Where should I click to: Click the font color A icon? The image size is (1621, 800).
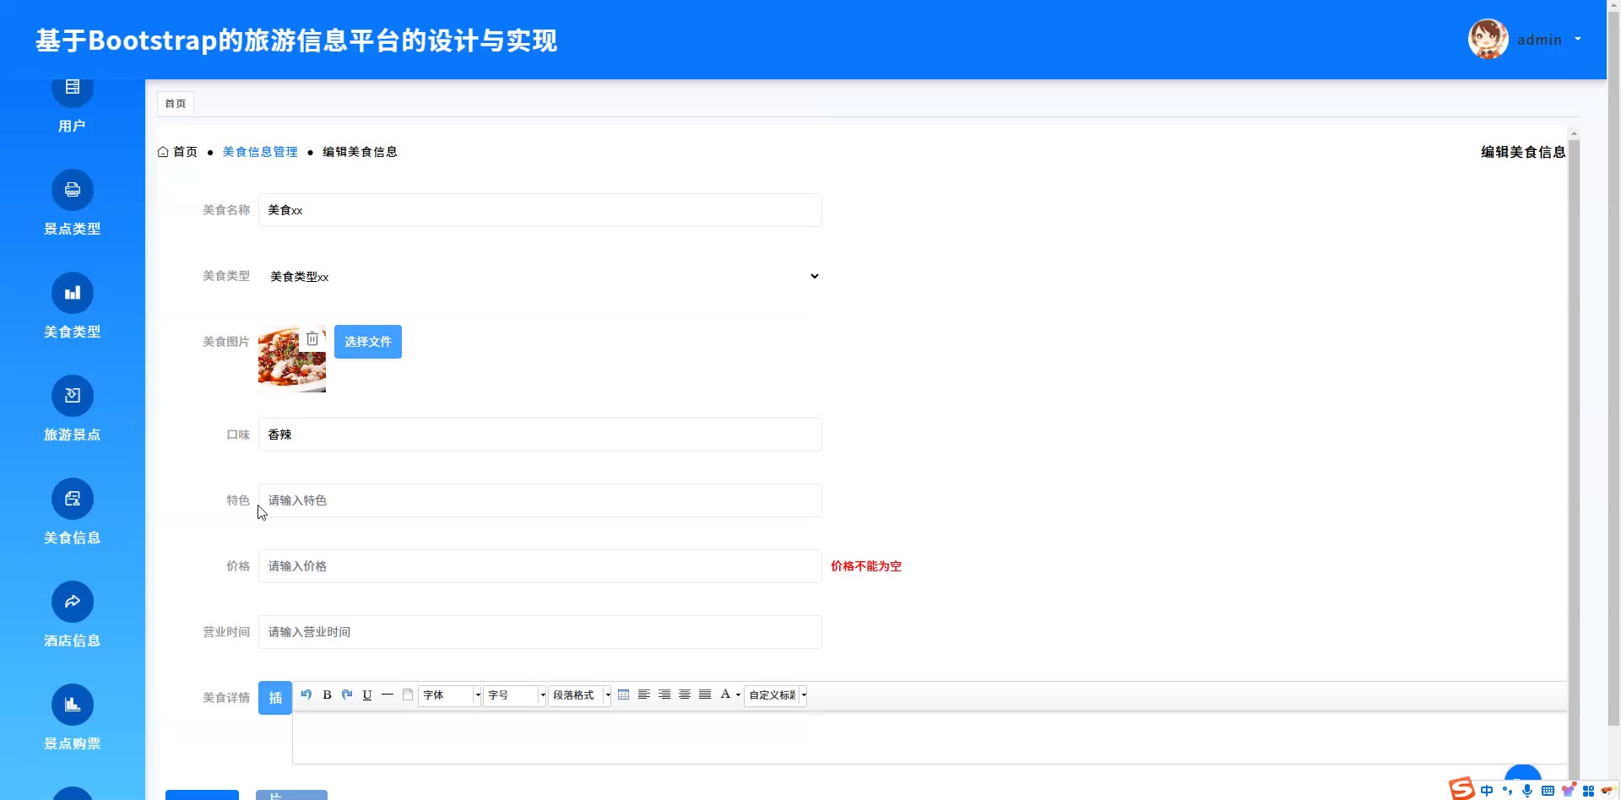coord(725,695)
